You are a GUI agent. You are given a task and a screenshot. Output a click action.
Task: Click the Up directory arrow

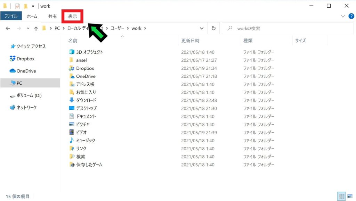36,28
